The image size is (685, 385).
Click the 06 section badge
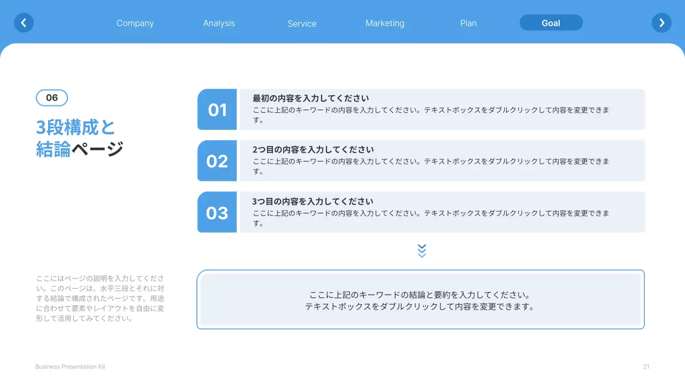tap(51, 98)
